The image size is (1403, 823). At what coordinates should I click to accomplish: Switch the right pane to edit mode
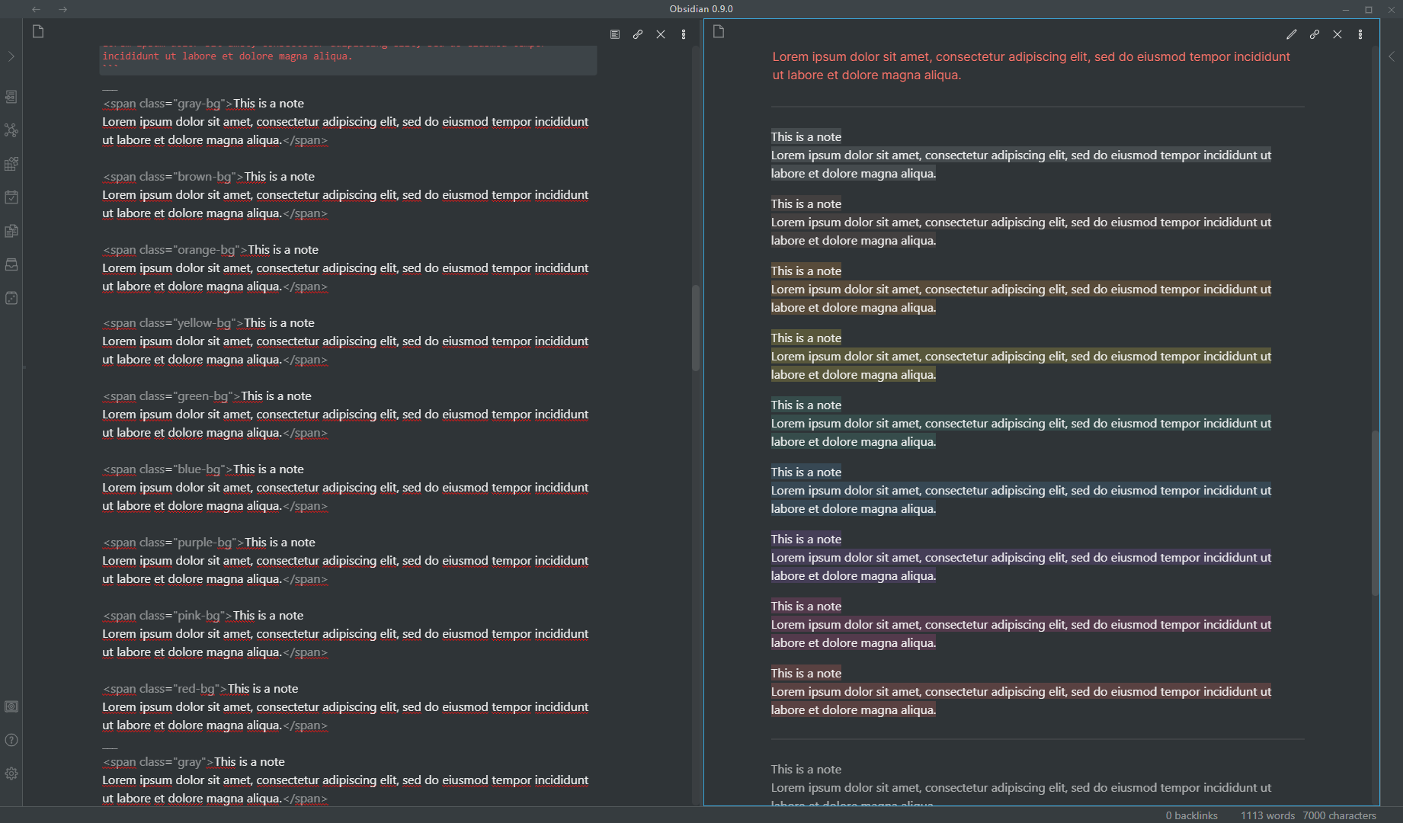coord(1292,34)
